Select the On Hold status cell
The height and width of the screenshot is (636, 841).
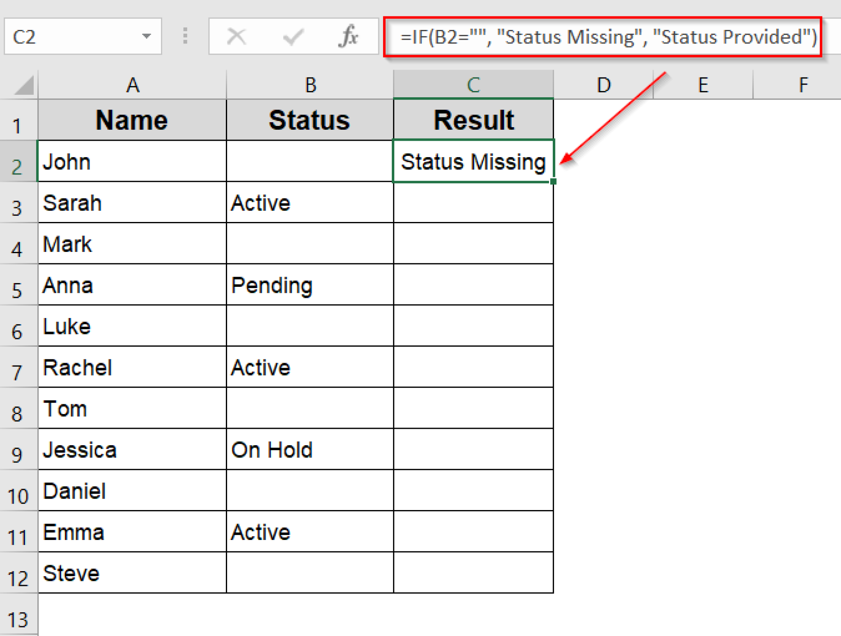coord(310,449)
